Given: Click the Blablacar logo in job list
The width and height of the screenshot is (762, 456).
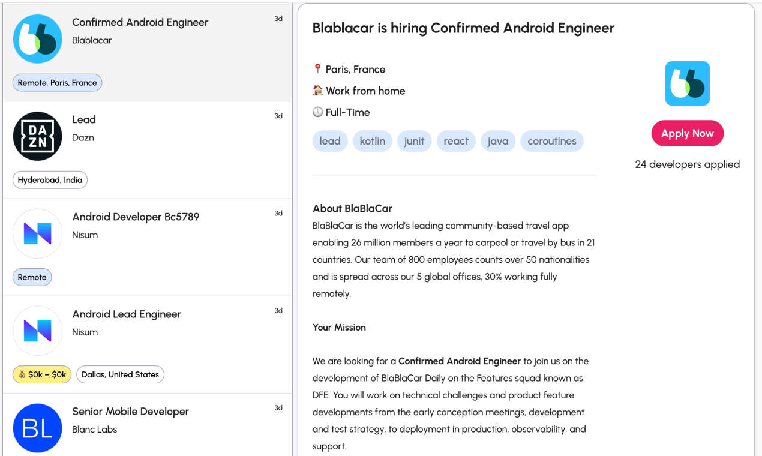Looking at the screenshot, I should pyautogui.click(x=38, y=39).
